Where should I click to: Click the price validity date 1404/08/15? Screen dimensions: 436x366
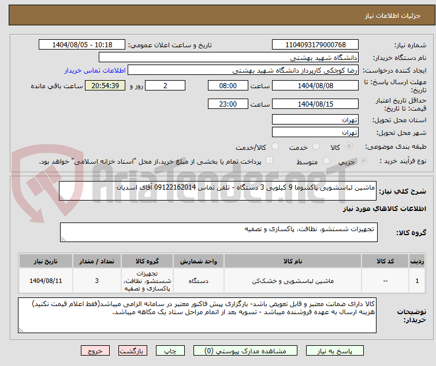315,104
